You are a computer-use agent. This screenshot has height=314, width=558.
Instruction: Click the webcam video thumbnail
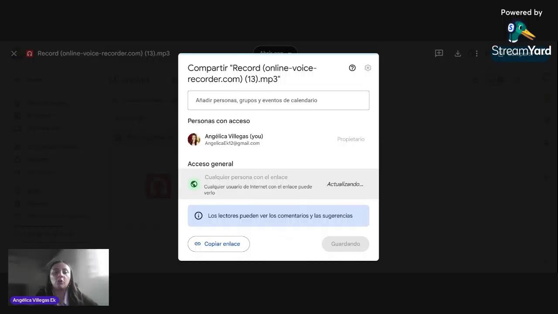point(58,277)
